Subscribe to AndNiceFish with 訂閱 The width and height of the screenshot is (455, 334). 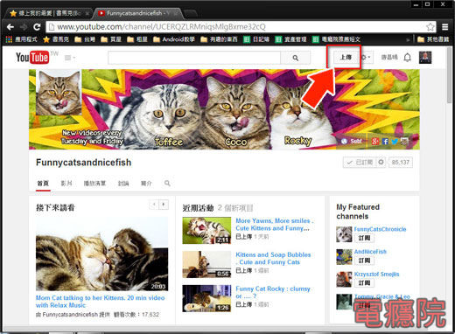coord(364,261)
